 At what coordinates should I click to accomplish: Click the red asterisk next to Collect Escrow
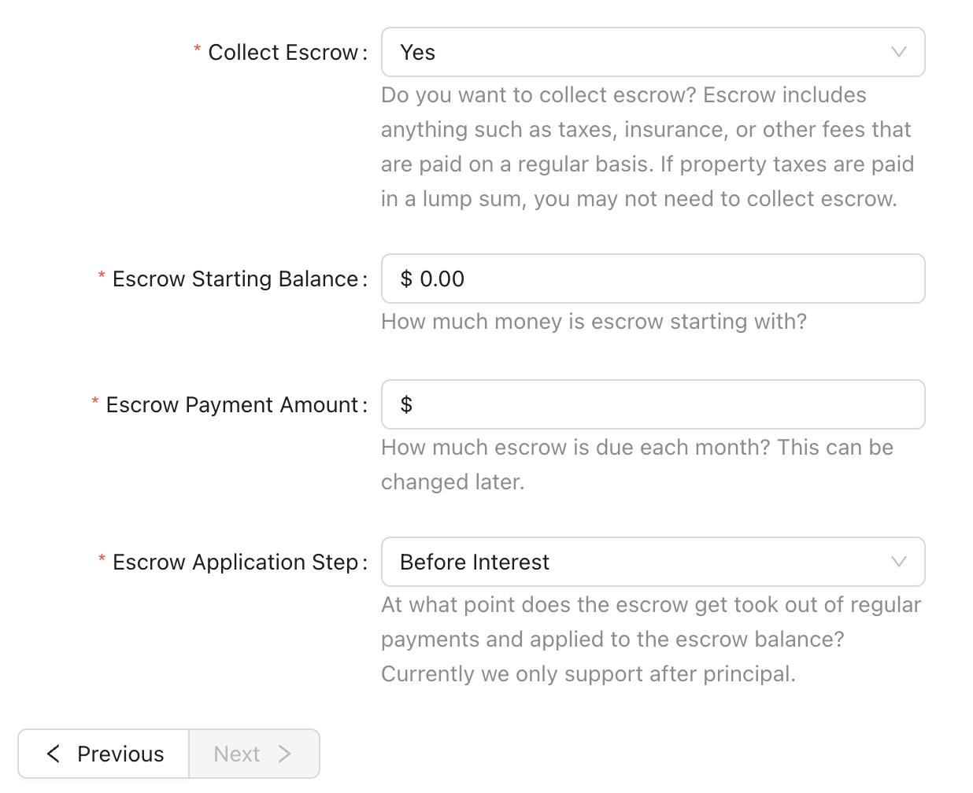tap(197, 50)
